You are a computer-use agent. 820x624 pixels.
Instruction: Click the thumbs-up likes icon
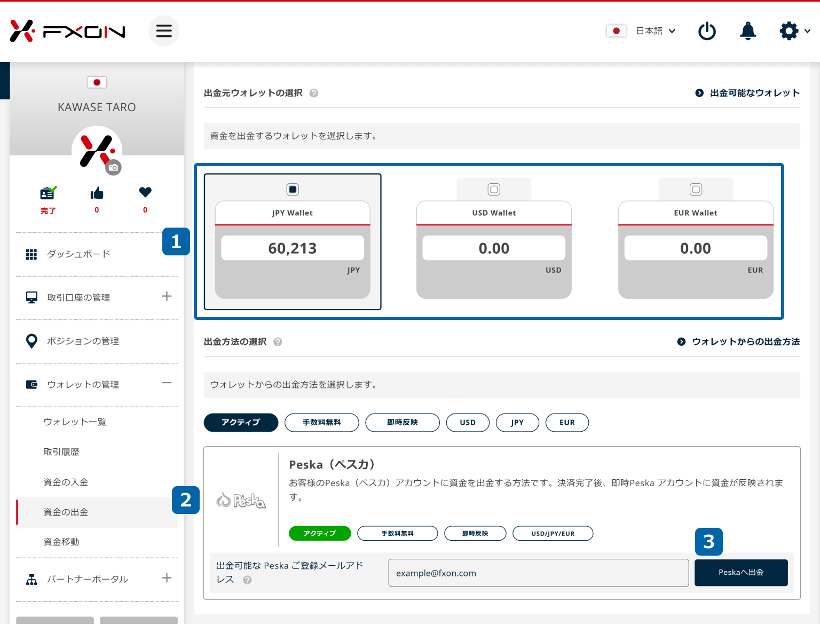pos(97,193)
